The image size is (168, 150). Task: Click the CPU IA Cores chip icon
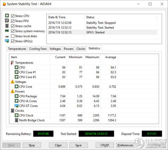(17, 101)
